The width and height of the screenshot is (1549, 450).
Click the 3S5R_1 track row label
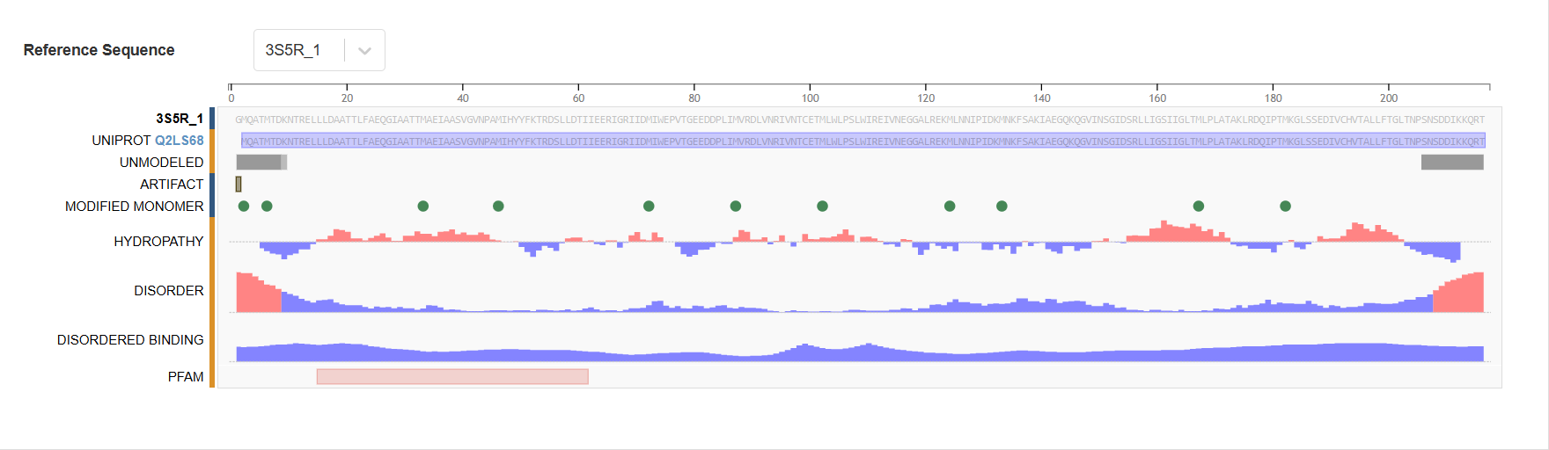click(x=180, y=119)
